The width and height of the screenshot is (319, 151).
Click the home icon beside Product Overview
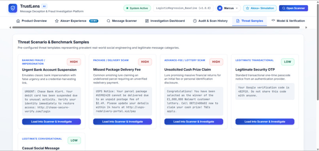tap(18, 21)
